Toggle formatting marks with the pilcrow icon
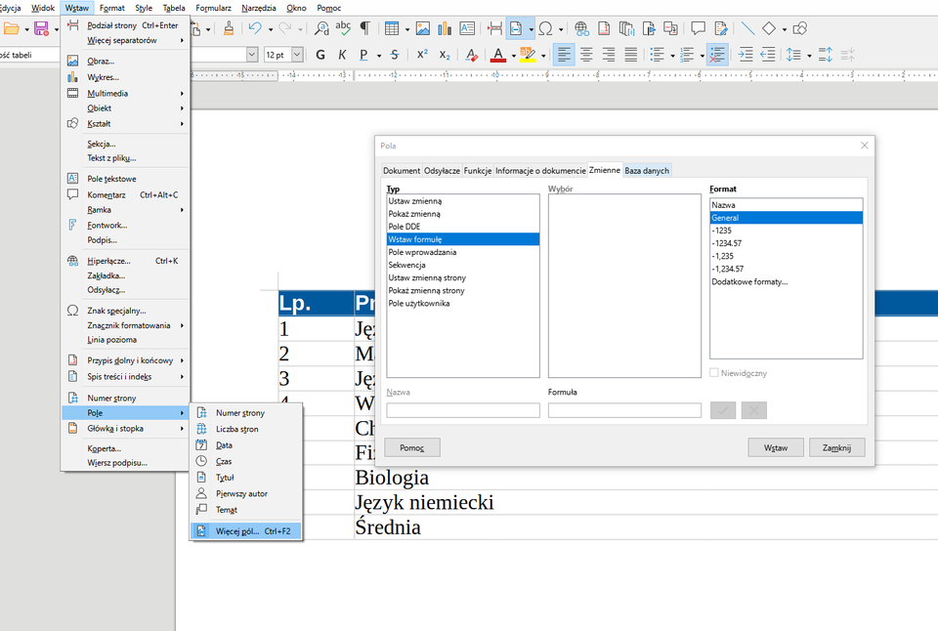938x631 pixels. (362, 27)
